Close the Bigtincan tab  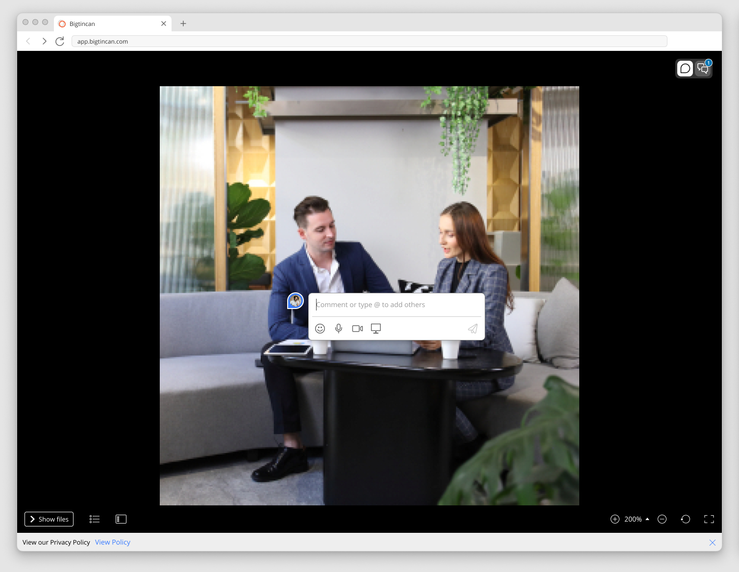click(x=164, y=24)
